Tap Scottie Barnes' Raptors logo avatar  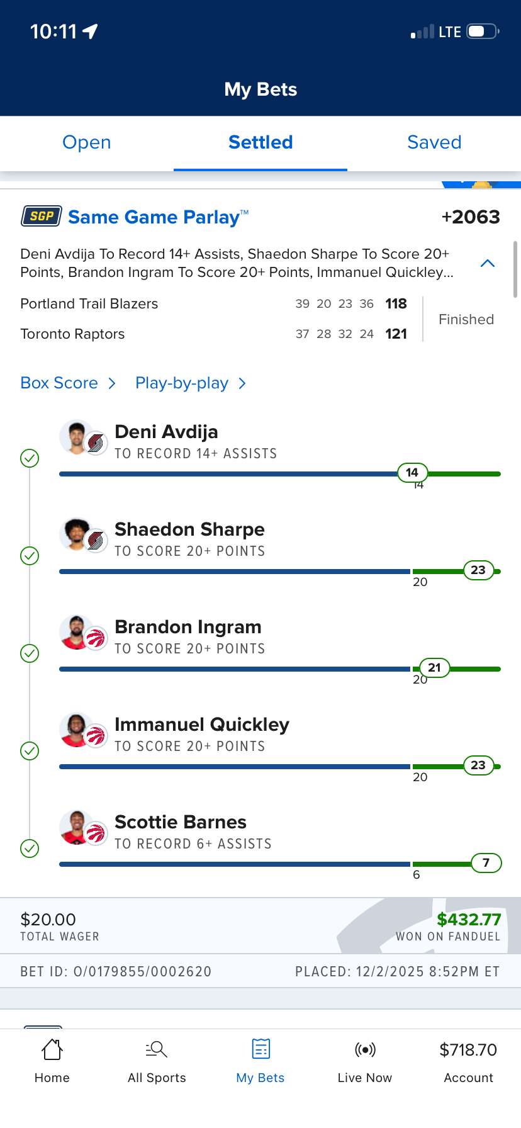click(x=96, y=834)
